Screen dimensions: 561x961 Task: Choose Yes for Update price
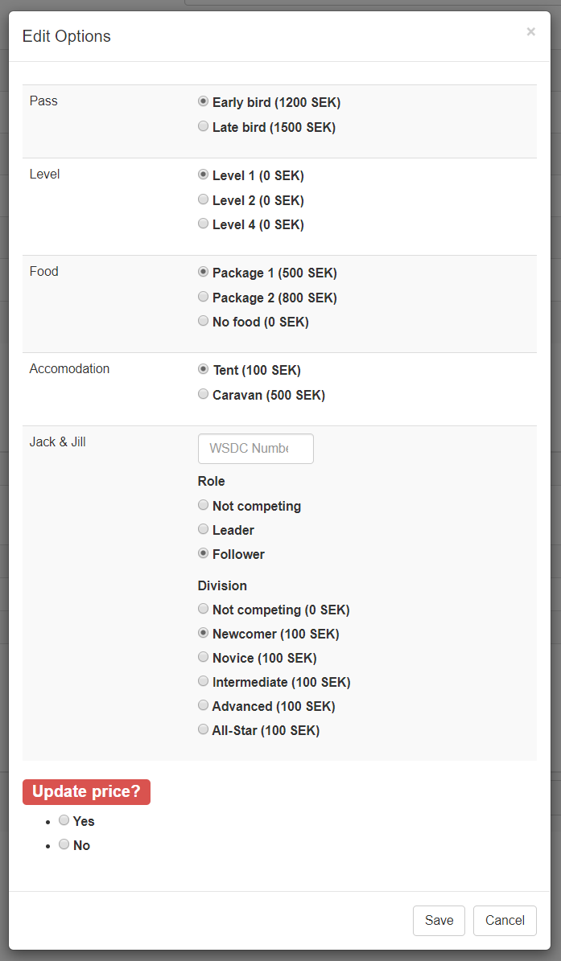click(x=64, y=820)
